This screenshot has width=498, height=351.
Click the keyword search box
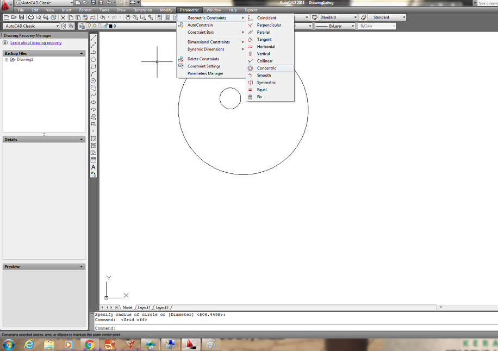pyautogui.click(x=488, y=3)
